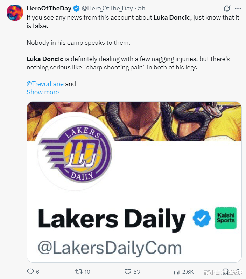
Task: Click the first bold Luka Doncic mention
Action: click(x=172, y=17)
